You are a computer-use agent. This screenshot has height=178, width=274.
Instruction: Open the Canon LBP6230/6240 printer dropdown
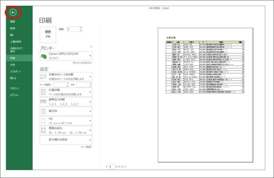pos(66,56)
